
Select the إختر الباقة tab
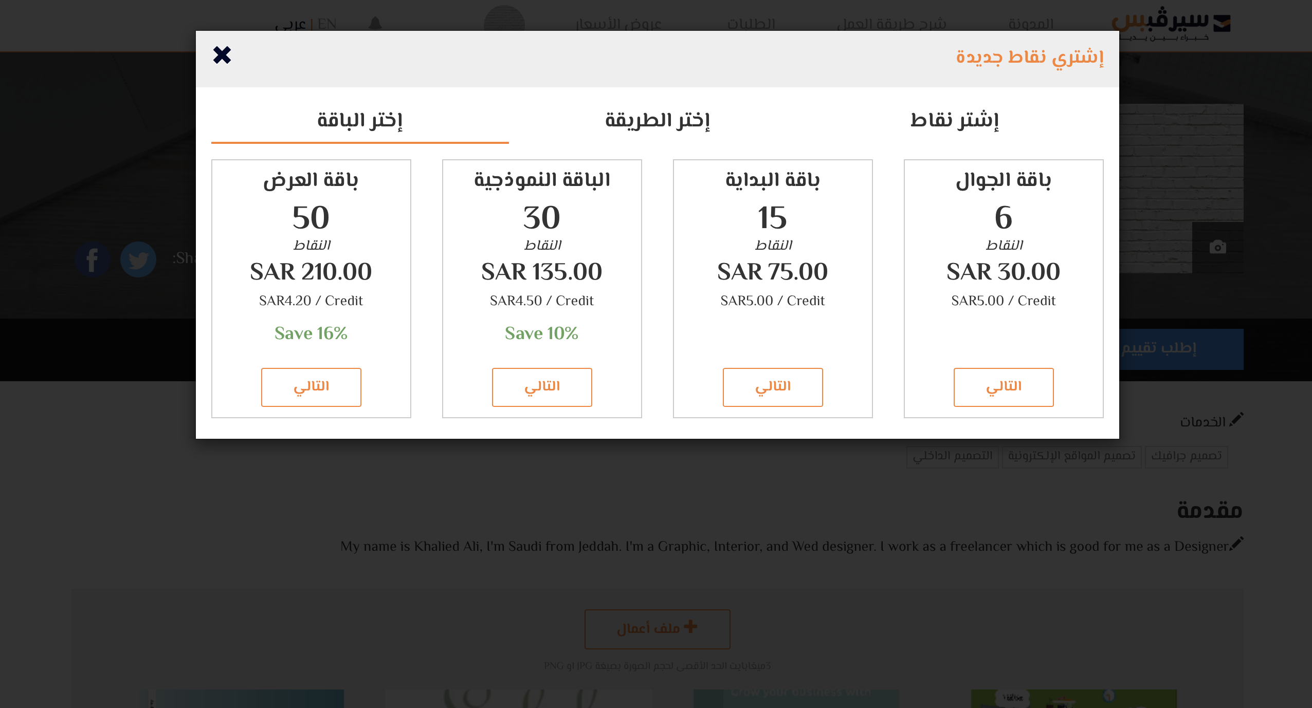point(360,120)
